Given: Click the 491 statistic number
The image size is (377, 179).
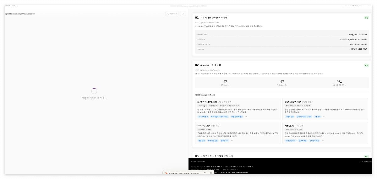Looking at the screenshot, I should pos(339,82).
